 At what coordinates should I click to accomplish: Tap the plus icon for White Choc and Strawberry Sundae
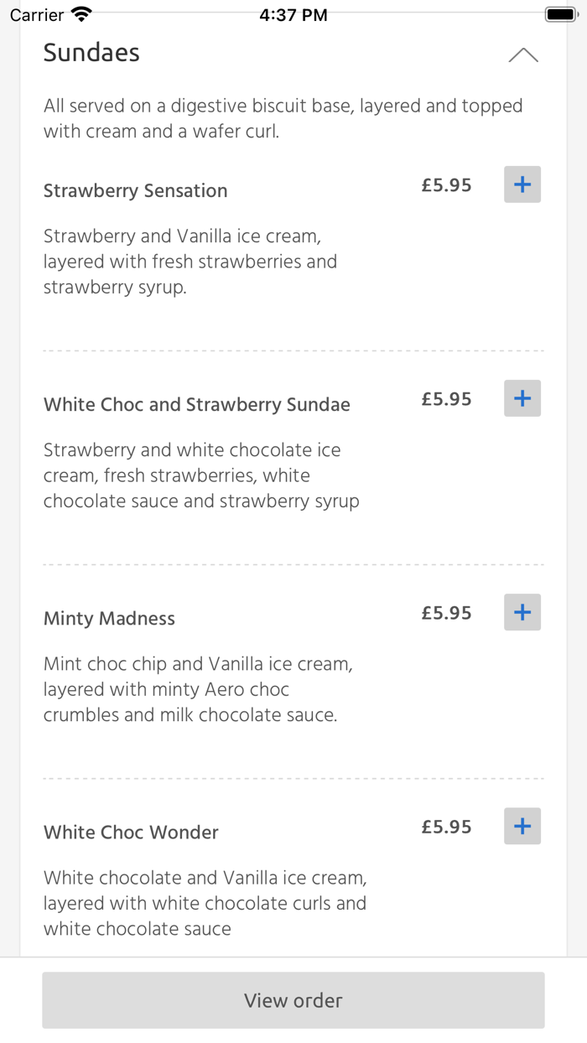point(522,398)
